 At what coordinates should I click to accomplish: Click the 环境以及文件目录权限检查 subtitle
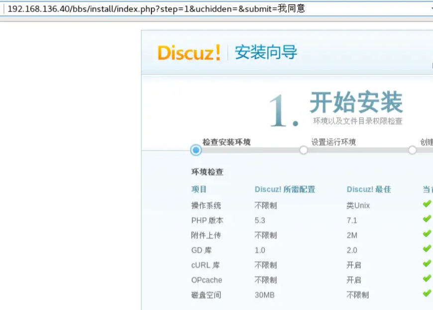358,121
